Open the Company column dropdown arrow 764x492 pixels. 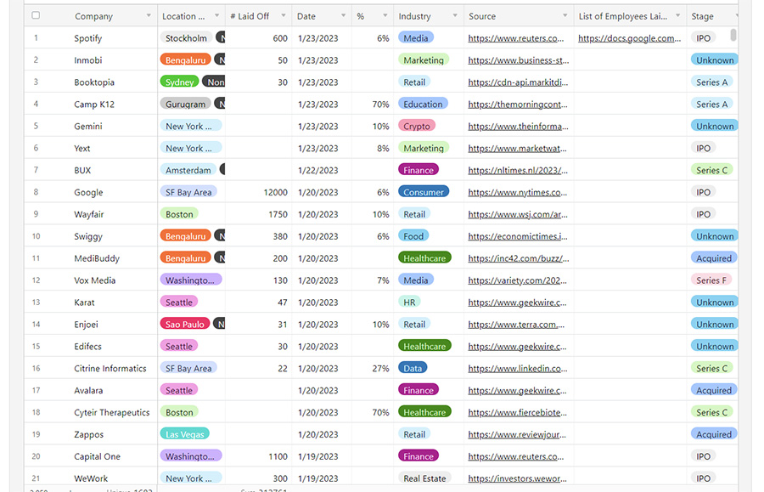(x=149, y=16)
